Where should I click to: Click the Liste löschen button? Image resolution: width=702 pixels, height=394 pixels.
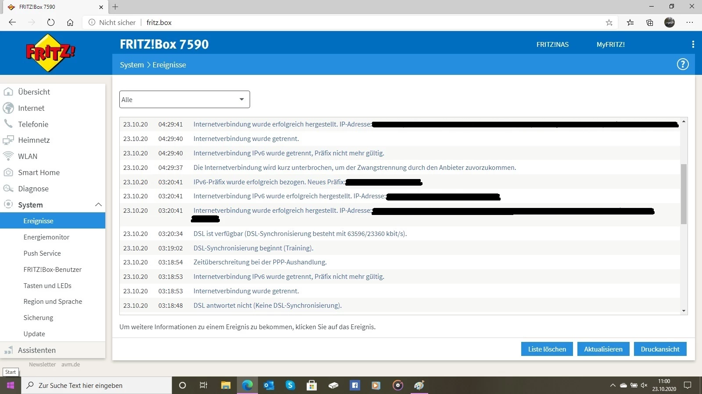(x=547, y=349)
